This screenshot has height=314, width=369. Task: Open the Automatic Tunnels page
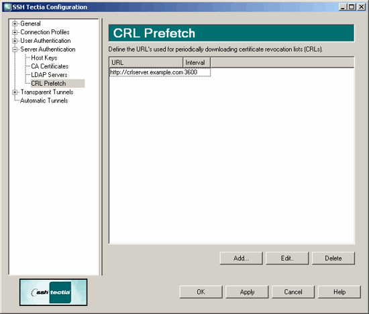point(44,100)
